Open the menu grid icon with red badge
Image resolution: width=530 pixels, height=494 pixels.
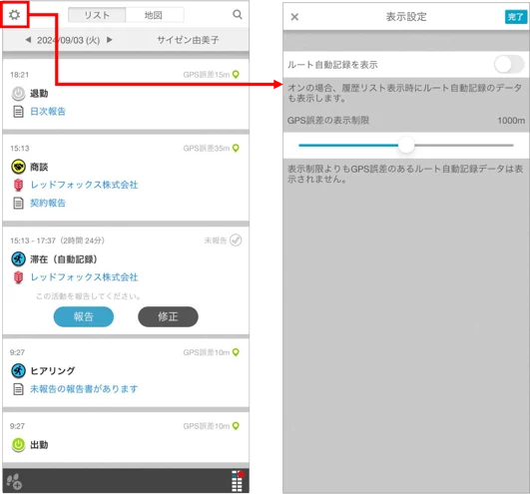click(x=238, y=481)
